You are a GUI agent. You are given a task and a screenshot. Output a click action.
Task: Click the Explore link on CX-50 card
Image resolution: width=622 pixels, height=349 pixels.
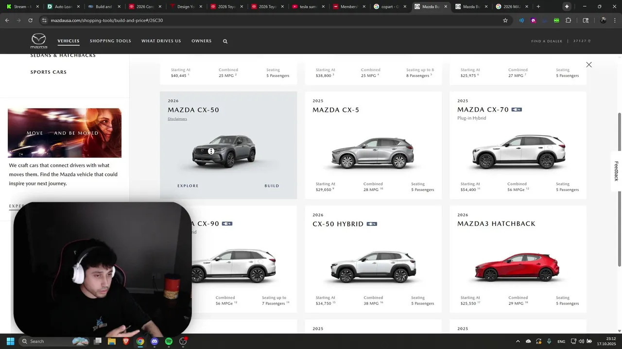click(x=188, y=186)
